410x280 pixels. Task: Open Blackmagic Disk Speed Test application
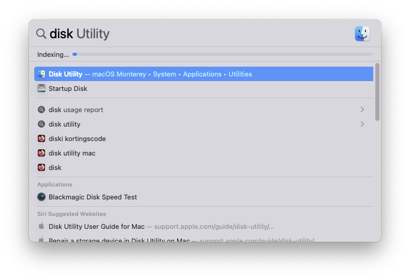203,197
